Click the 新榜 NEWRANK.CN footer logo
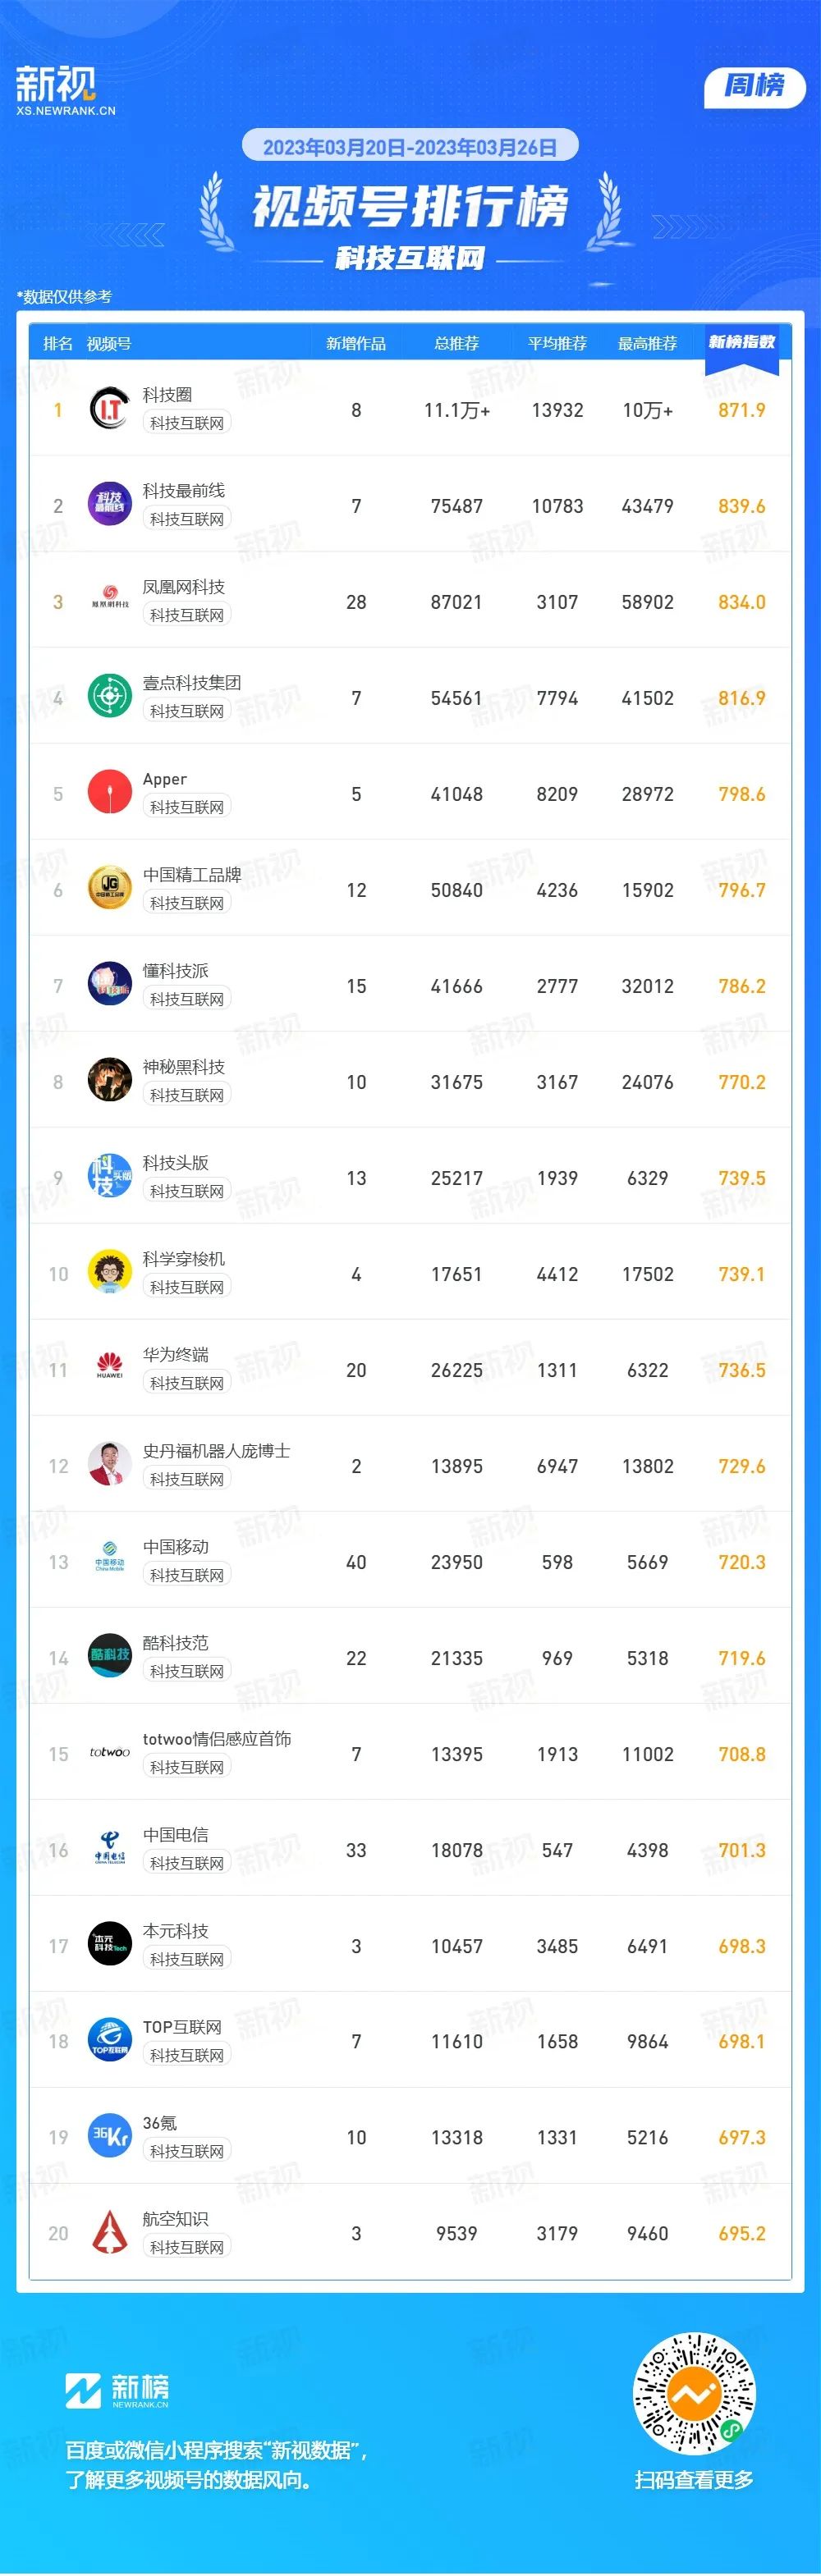The height and width of the screenshot is (2576, 821). (117, 2391)
